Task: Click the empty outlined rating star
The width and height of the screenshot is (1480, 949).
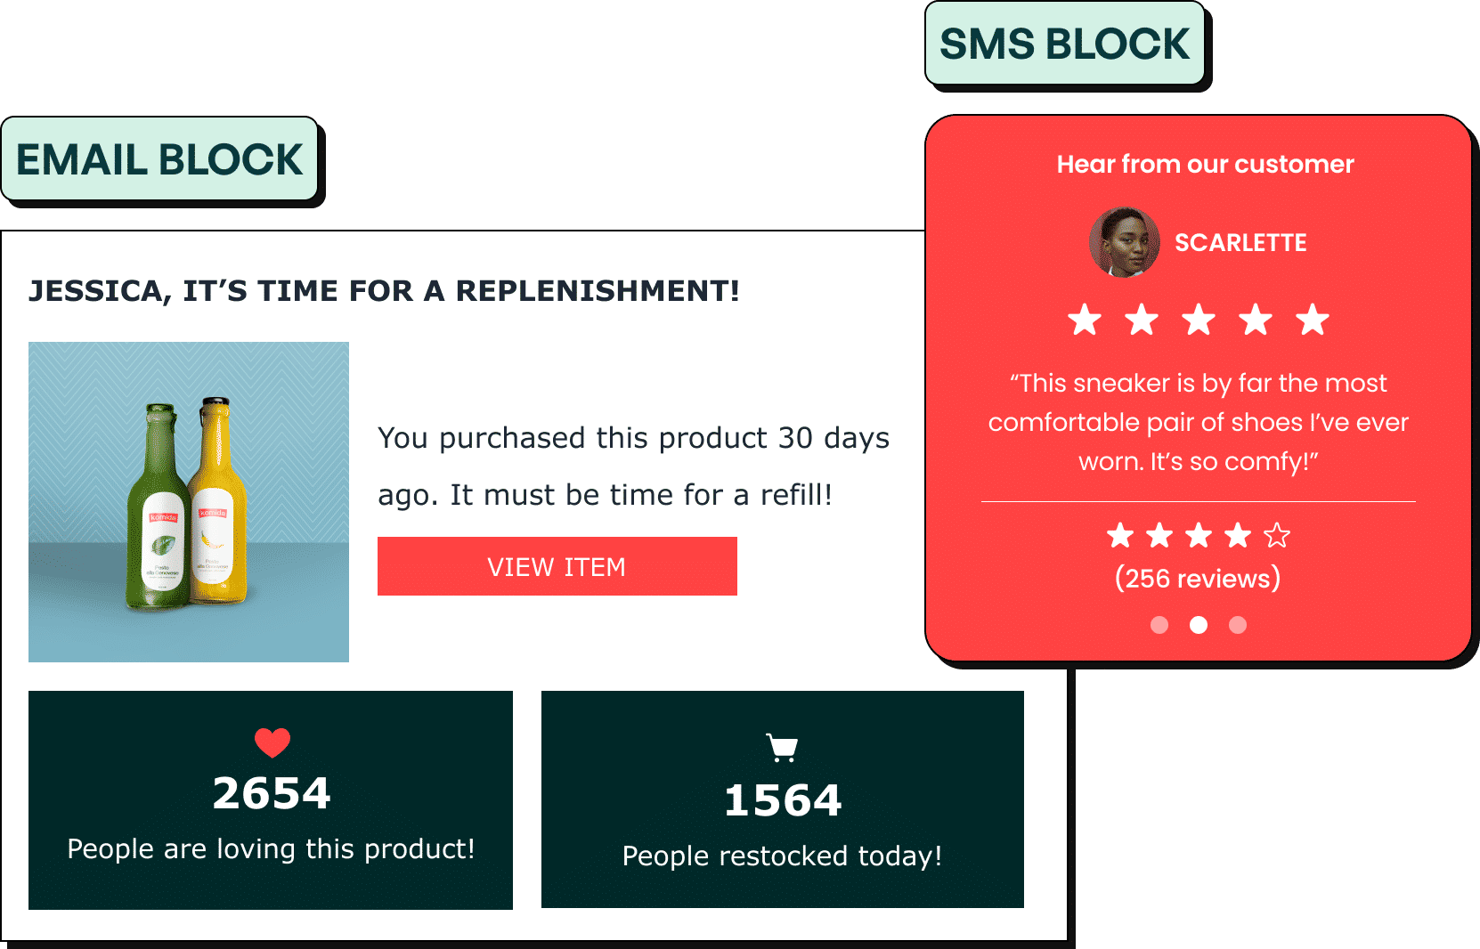Action: 1277,536
